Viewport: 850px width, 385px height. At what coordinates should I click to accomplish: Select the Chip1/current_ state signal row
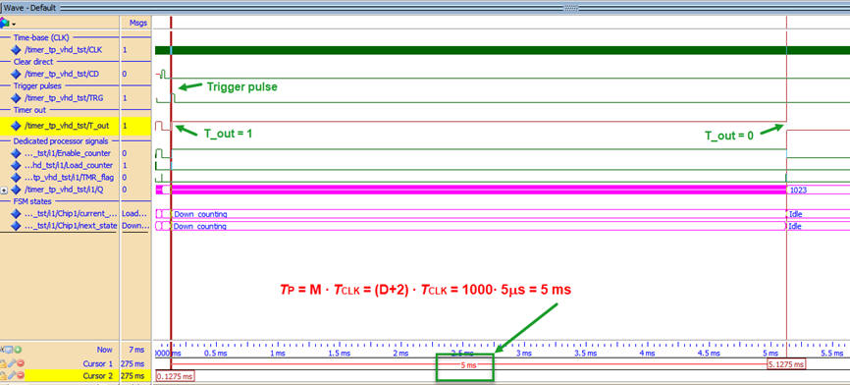coord(71,214)
